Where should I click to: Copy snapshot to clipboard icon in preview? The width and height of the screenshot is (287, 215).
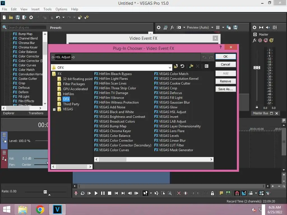coord(229,27)
